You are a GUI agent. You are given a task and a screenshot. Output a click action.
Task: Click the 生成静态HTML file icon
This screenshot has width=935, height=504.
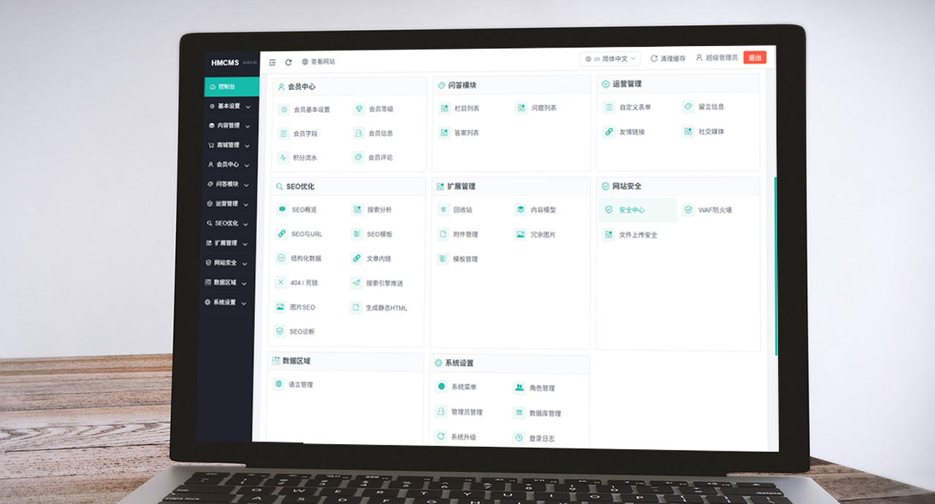click(356, 308)
